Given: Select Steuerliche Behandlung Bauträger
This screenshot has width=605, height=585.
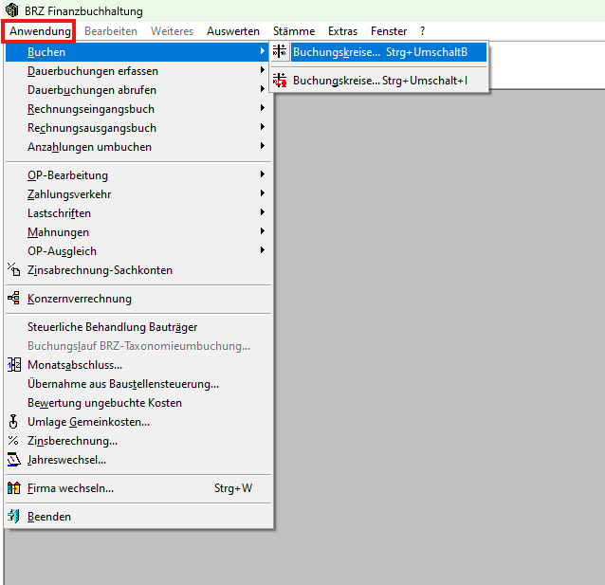Looking at the screenshot, I should pos(138,327).
